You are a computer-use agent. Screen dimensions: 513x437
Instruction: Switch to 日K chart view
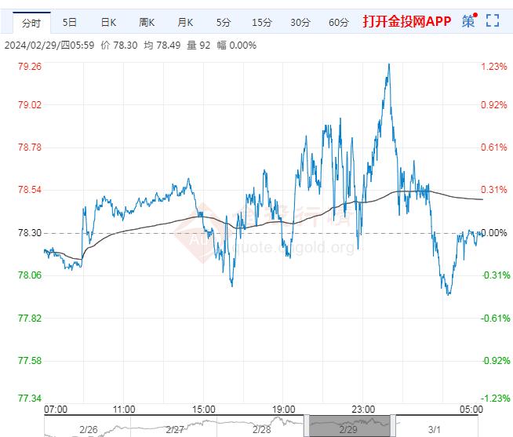(x=108, y=22)
